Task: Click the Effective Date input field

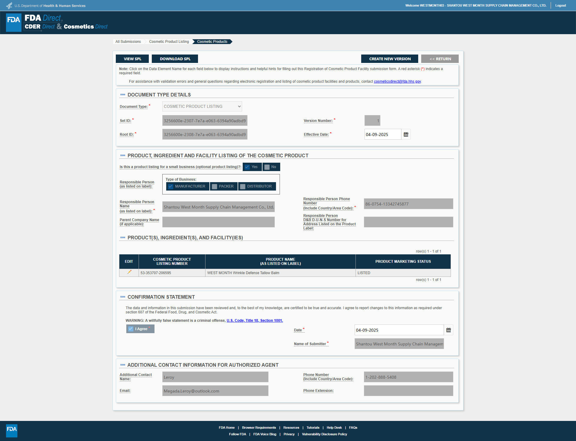Action: pyautogui.click(x=382, y=135)
